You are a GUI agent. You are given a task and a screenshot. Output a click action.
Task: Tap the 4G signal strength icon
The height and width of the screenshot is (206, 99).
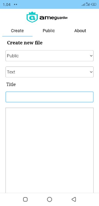coord(88,4)
